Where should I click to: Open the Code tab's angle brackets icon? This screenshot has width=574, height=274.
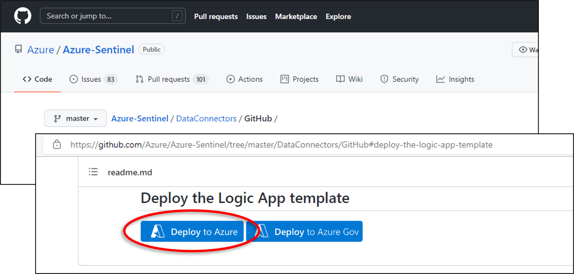pos(26,79)
